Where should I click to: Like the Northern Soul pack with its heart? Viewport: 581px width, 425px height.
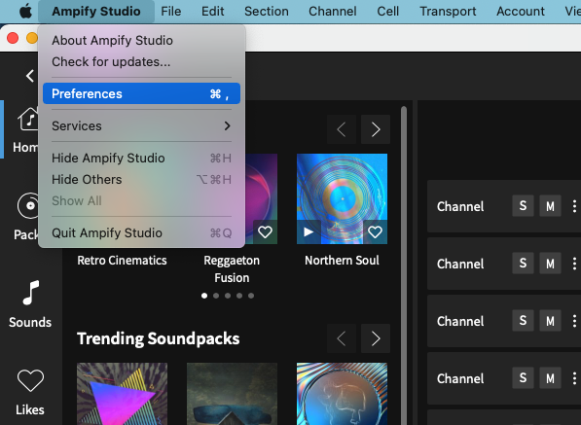(x=375, y=232)
